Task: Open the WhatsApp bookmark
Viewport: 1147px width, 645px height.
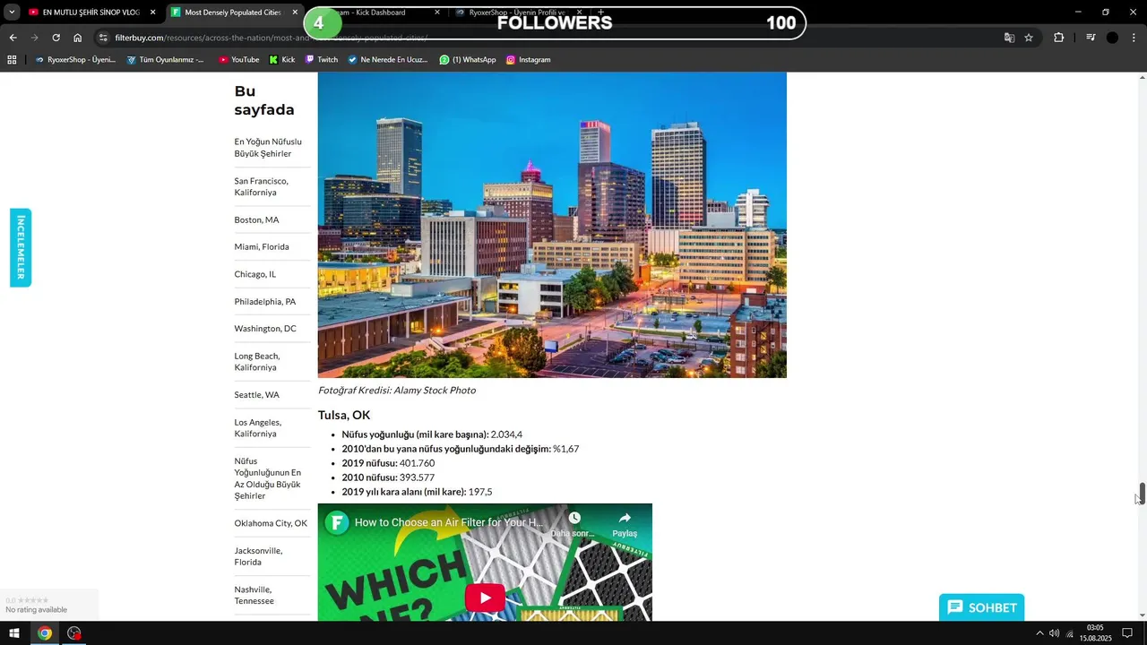Action: (467, 60)
